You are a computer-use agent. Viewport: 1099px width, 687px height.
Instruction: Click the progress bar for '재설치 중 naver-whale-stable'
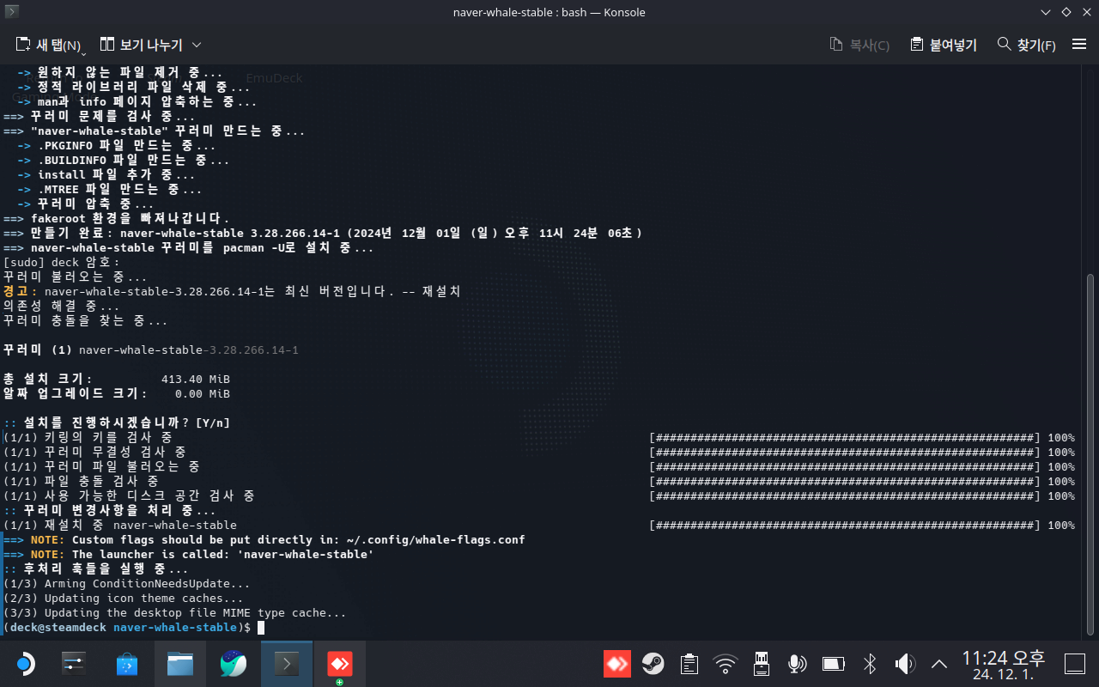pos(846,526)
